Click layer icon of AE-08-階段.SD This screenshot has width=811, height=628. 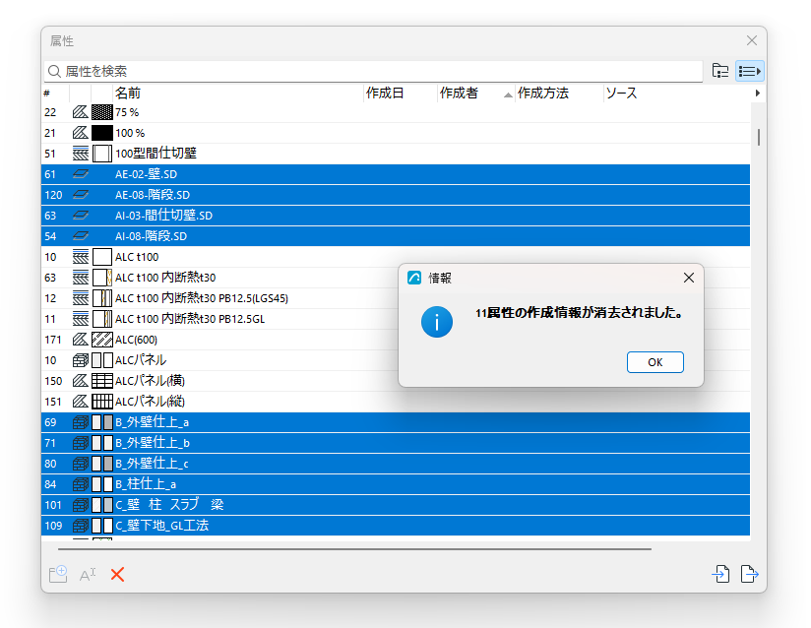(x=80, y=195)
